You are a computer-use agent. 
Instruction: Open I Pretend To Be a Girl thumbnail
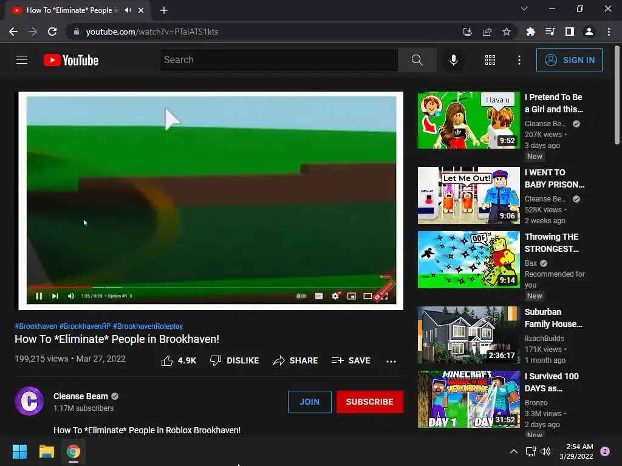(x=468, y=120)
